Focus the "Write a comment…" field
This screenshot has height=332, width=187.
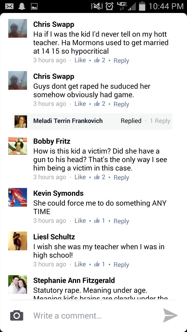coord(94,316)
